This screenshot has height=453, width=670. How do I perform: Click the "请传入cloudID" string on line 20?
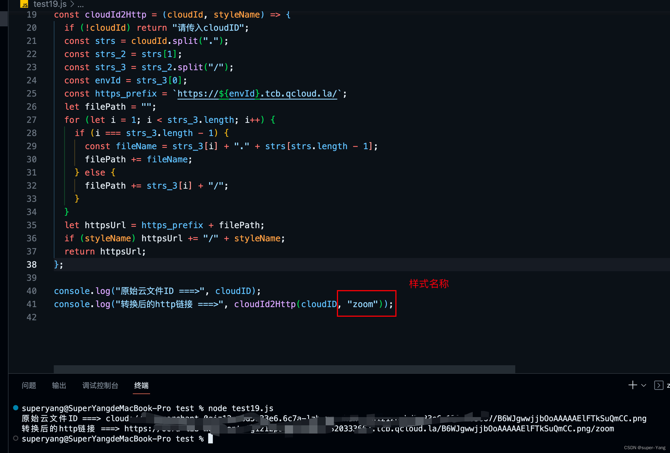point(208,28)
